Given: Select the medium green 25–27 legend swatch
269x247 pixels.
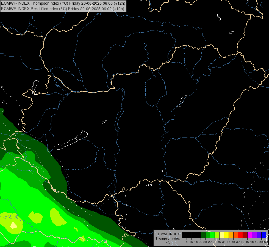Looking at the screenshot, I should point(208,235).
